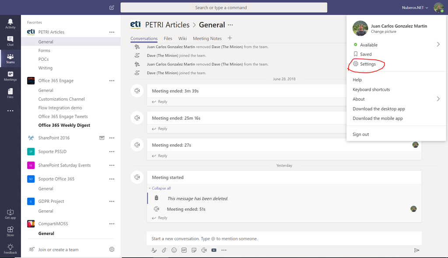
Task: Click the new chat compose icon
Action: pos(112,7)
